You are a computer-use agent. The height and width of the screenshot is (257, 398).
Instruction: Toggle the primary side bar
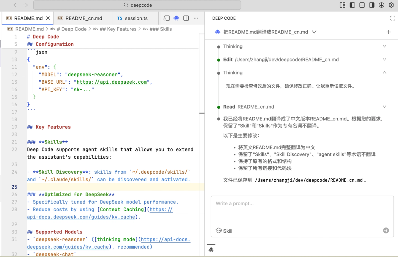(x=352, y=5)
